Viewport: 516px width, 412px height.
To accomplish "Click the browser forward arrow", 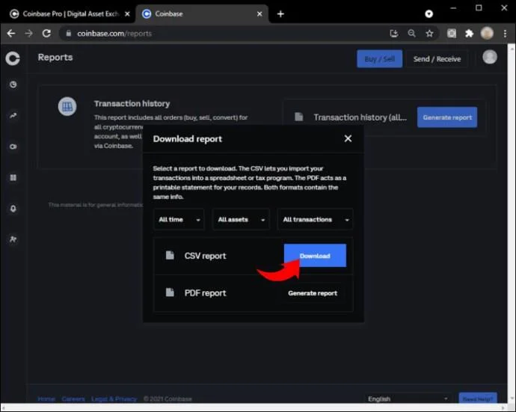I will 28,33.
